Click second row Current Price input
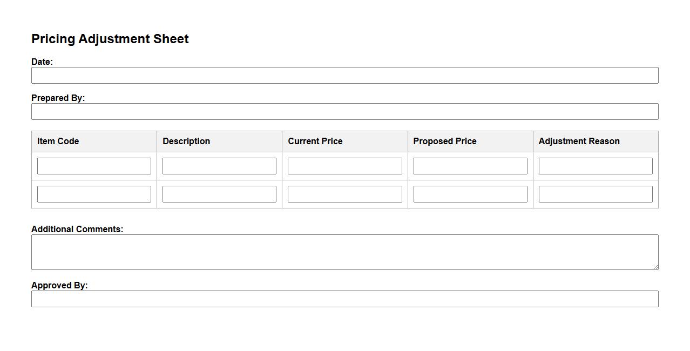 [344, 194]
